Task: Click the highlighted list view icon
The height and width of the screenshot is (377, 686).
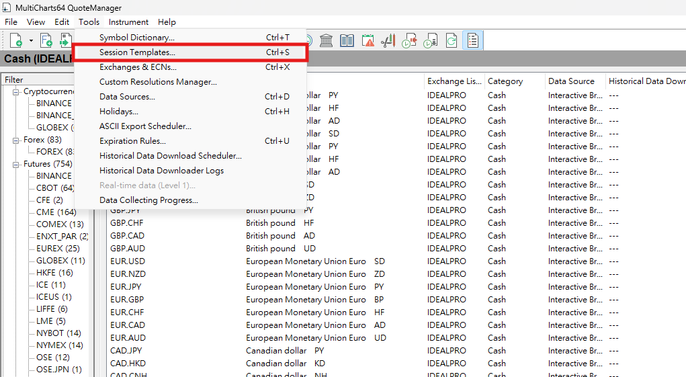Action: point(472,41)
